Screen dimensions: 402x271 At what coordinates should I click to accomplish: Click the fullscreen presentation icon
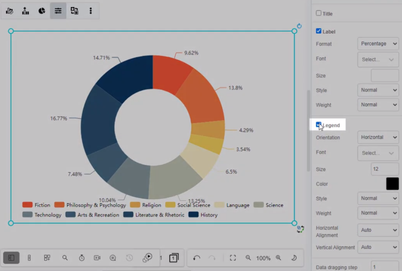pyautogui.click(x=233, y=258)
